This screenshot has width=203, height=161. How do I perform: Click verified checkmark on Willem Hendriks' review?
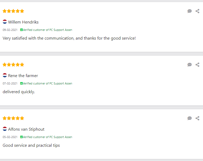coord(21,30)
